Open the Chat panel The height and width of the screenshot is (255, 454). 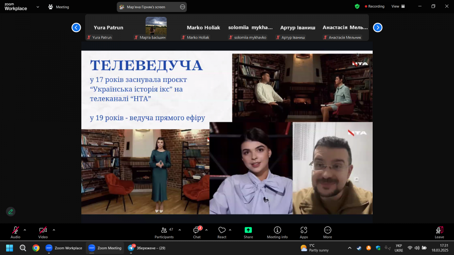pos(197,232)
